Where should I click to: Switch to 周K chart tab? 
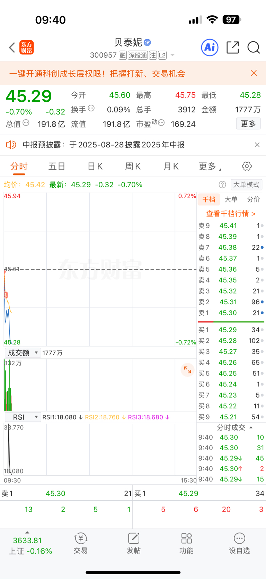(133, 167)
